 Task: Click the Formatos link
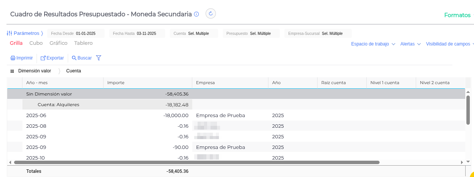(457, 15)
